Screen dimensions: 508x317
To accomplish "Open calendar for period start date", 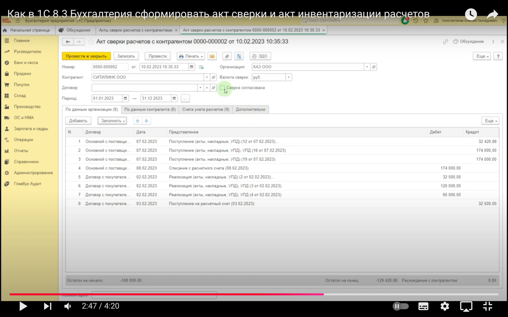I will 125,98.
